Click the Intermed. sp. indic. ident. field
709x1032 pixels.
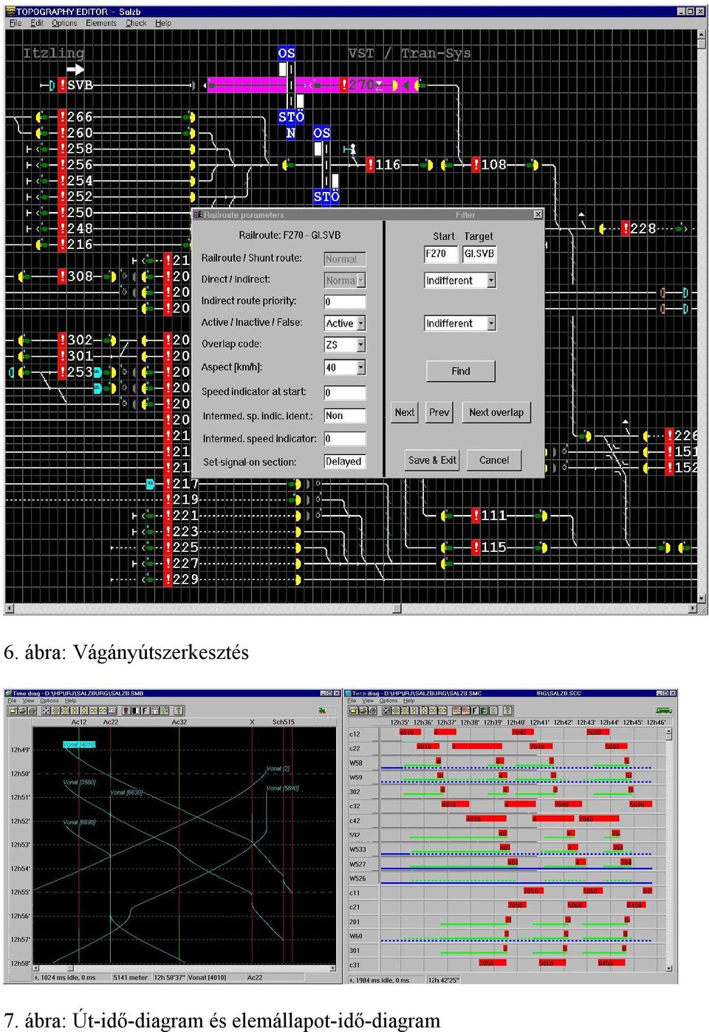point(345,416)
